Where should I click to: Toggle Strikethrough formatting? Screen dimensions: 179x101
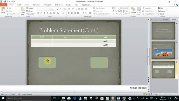[50, 13]
